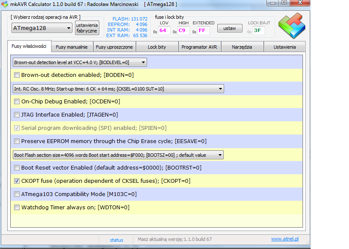Minimize the mkAVR Calculator window
The image size is (349, 249).
click(273, 3)
